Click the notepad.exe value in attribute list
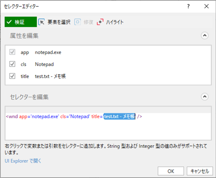 [x=48, y=53]
